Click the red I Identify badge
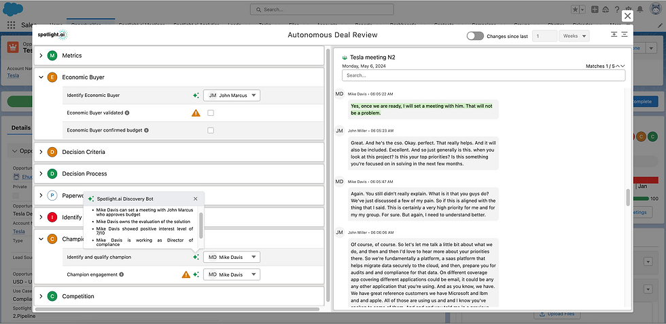This screenshot has height=324, width=666. (52, 218)
